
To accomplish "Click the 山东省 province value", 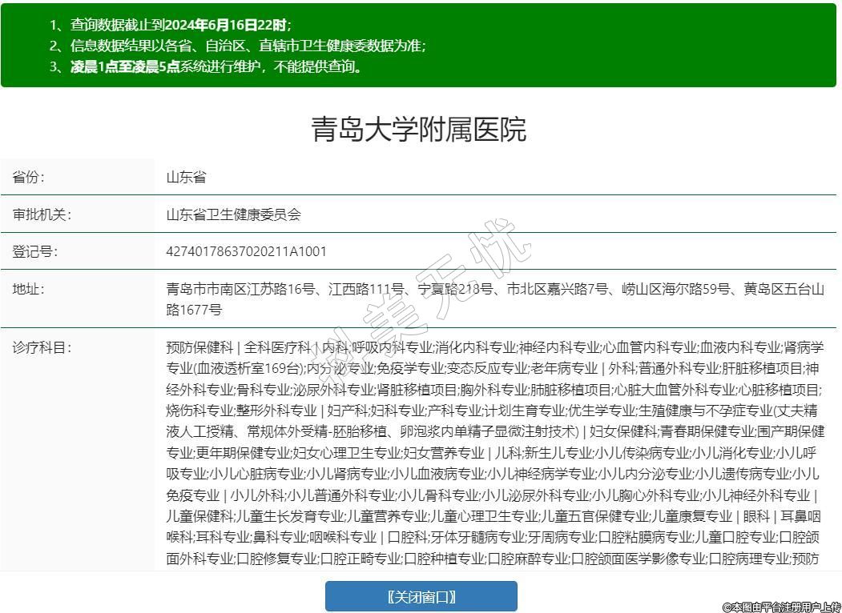I will 186,177.
